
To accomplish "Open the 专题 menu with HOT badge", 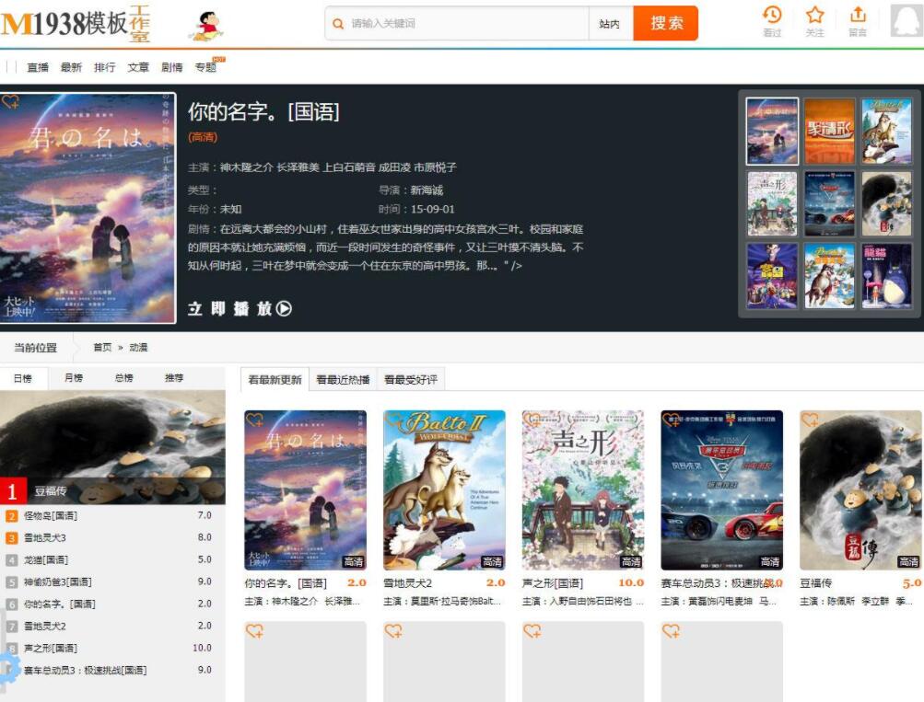I will pyautogui.click(x=205, y=65).
